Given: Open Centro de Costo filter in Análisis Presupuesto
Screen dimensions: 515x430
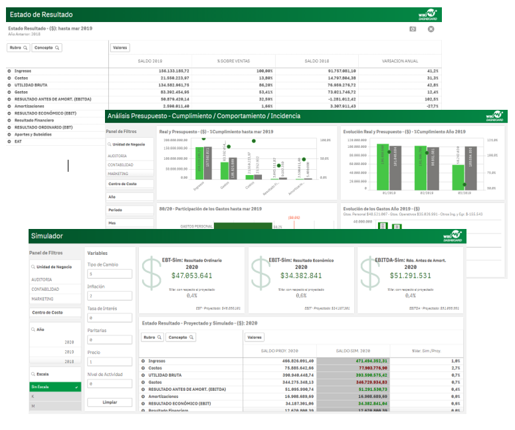Looking at the screenshot, I should click(x=130, y=184).
